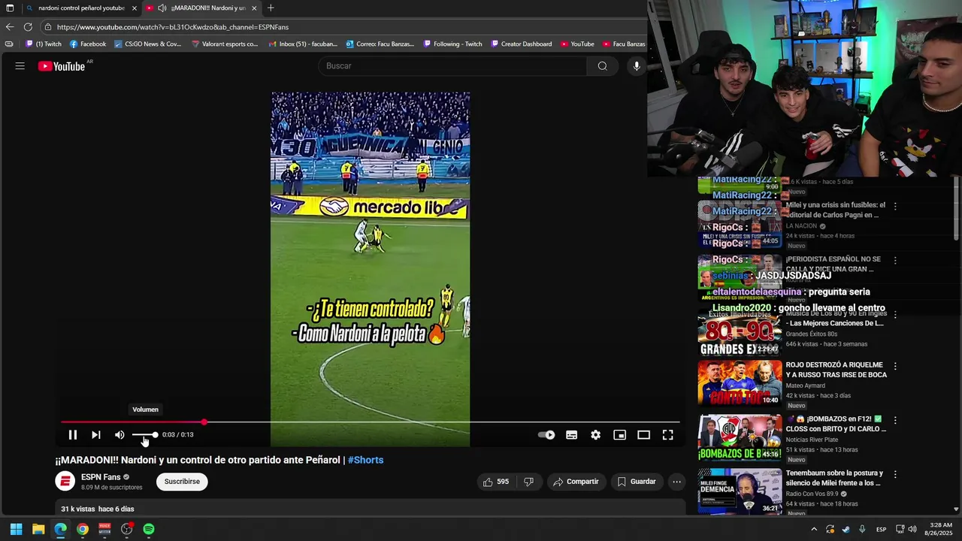Go back with browser back arrow
Image resolution: width=962 pixels, height=541 pixels.
pyautogui.click(x=10, y=27)
